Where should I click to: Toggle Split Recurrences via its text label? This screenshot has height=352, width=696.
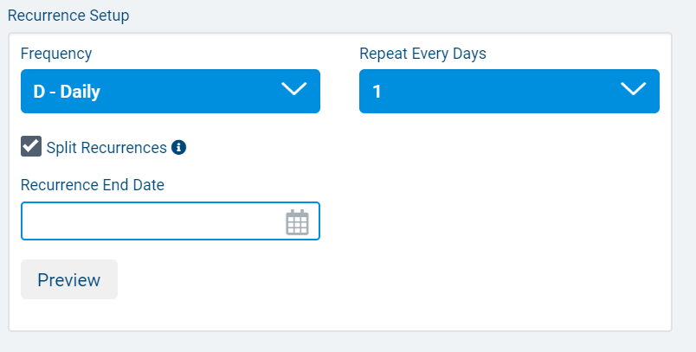click(106, 148)
